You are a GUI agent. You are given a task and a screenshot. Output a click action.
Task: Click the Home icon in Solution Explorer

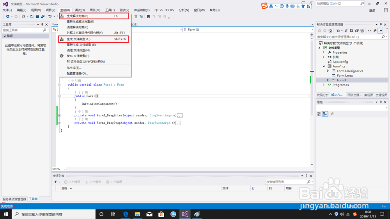click(330, 31)
